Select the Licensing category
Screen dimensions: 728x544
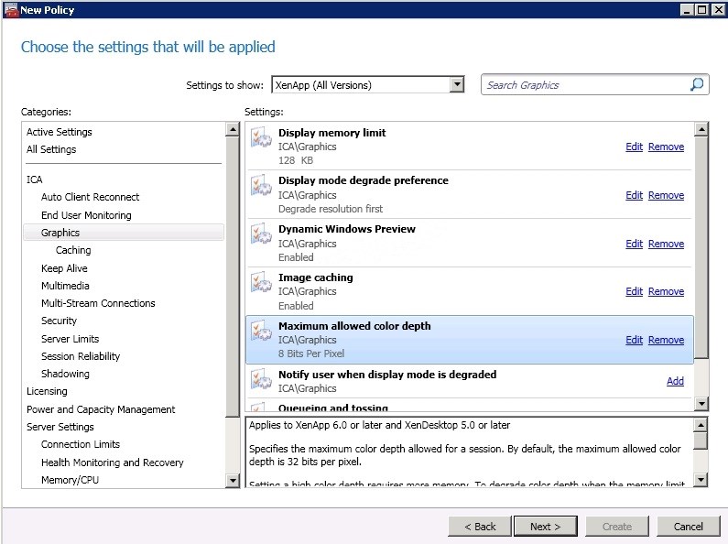click(x=47, y=391)
